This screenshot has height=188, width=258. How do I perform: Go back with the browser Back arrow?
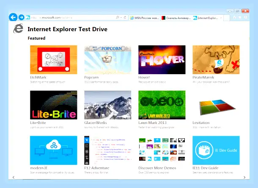tap(13, 17)
